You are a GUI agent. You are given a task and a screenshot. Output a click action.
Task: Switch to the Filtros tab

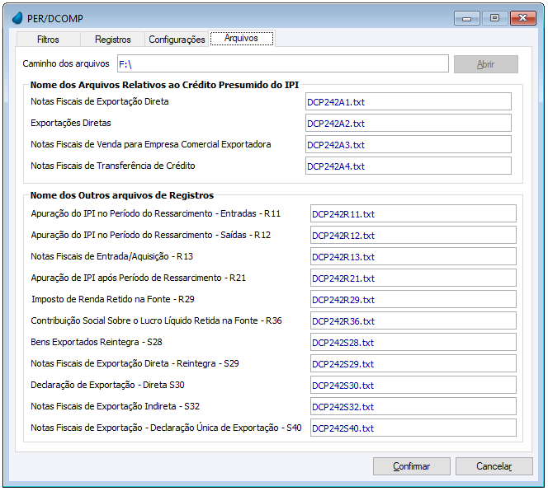[48, 40]
